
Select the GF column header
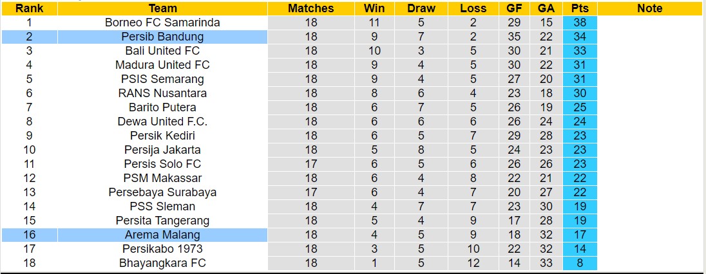[x=514, y=8]
